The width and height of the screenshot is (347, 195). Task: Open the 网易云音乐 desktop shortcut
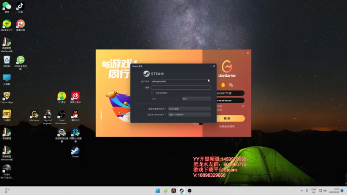click(75, 97)
